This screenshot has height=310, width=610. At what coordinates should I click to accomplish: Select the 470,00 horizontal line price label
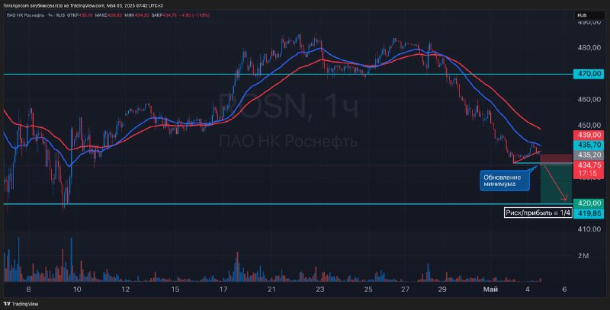click(x=588, y=74)
